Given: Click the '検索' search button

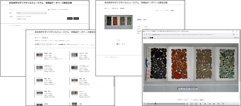Looking at the screenshot, I should point(70,18).
